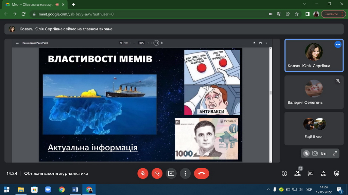Select Валерия Селегень participant tile
Image resolution: width=348 pixels, height=195 pixels.
tap(314, 92)
